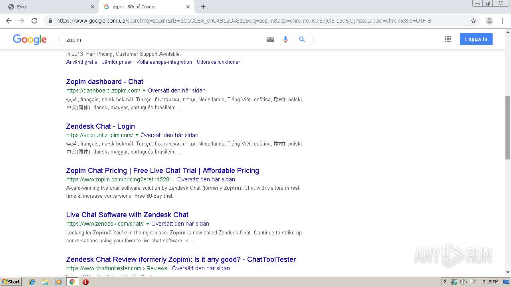Open Action Center flag icon
Viewport: 511px width, 287px height.
coord(472,282)
